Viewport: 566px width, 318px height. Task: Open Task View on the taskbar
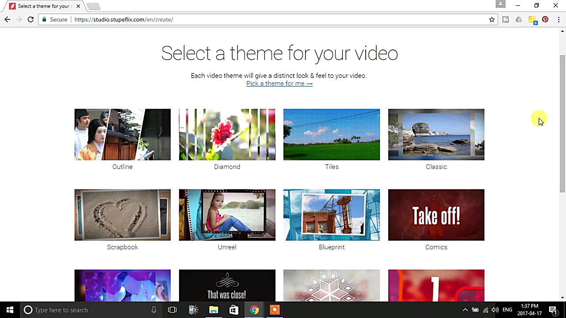pyautogui.click(x=172, y=310)
